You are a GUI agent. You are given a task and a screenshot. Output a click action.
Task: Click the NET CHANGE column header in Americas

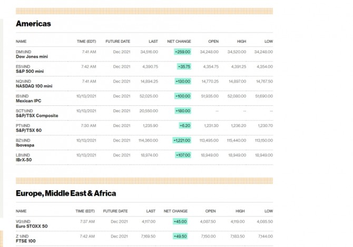click(179, 41)
